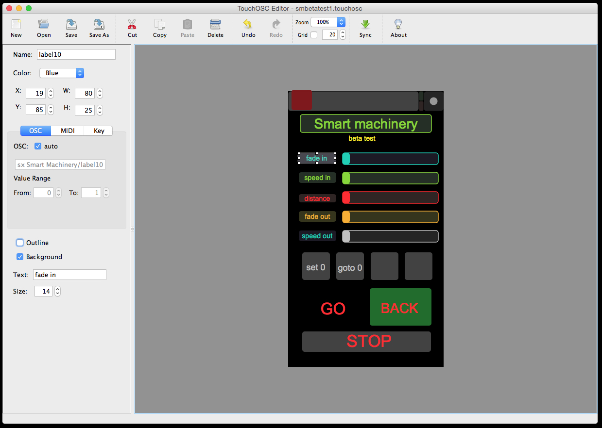Select the red distance label

click(317, 198)
